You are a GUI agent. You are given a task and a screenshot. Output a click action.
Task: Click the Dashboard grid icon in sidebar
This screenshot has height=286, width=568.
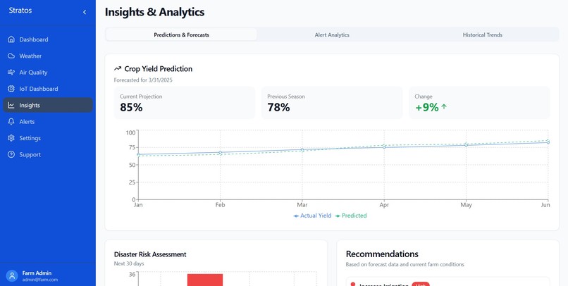11,39
